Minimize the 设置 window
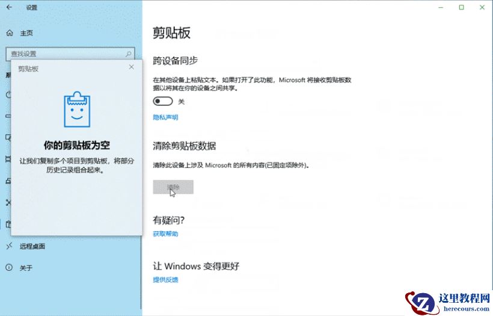The height and width of the screenshot is (316, 493). tap(441, 7)
